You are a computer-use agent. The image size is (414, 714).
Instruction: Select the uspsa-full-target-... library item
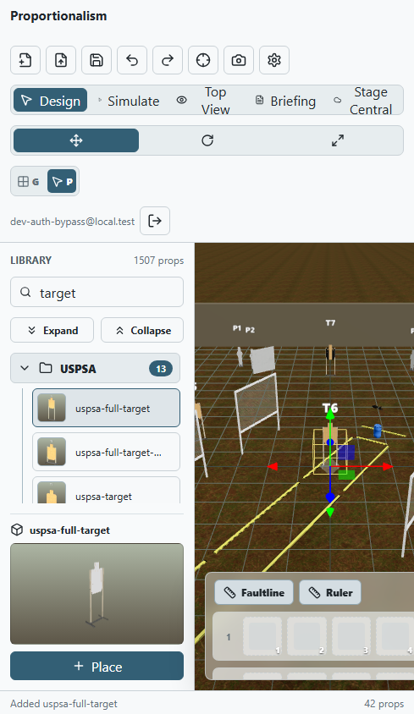click(x=106, y=452)
